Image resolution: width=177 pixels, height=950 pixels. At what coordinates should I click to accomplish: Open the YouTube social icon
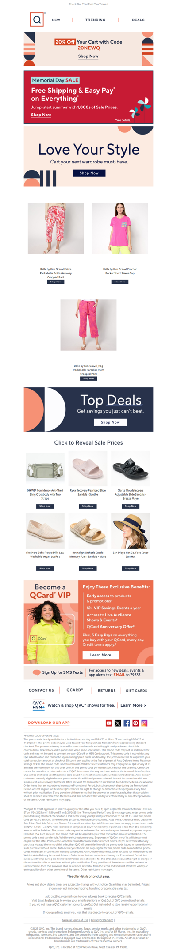click(109, 723)
